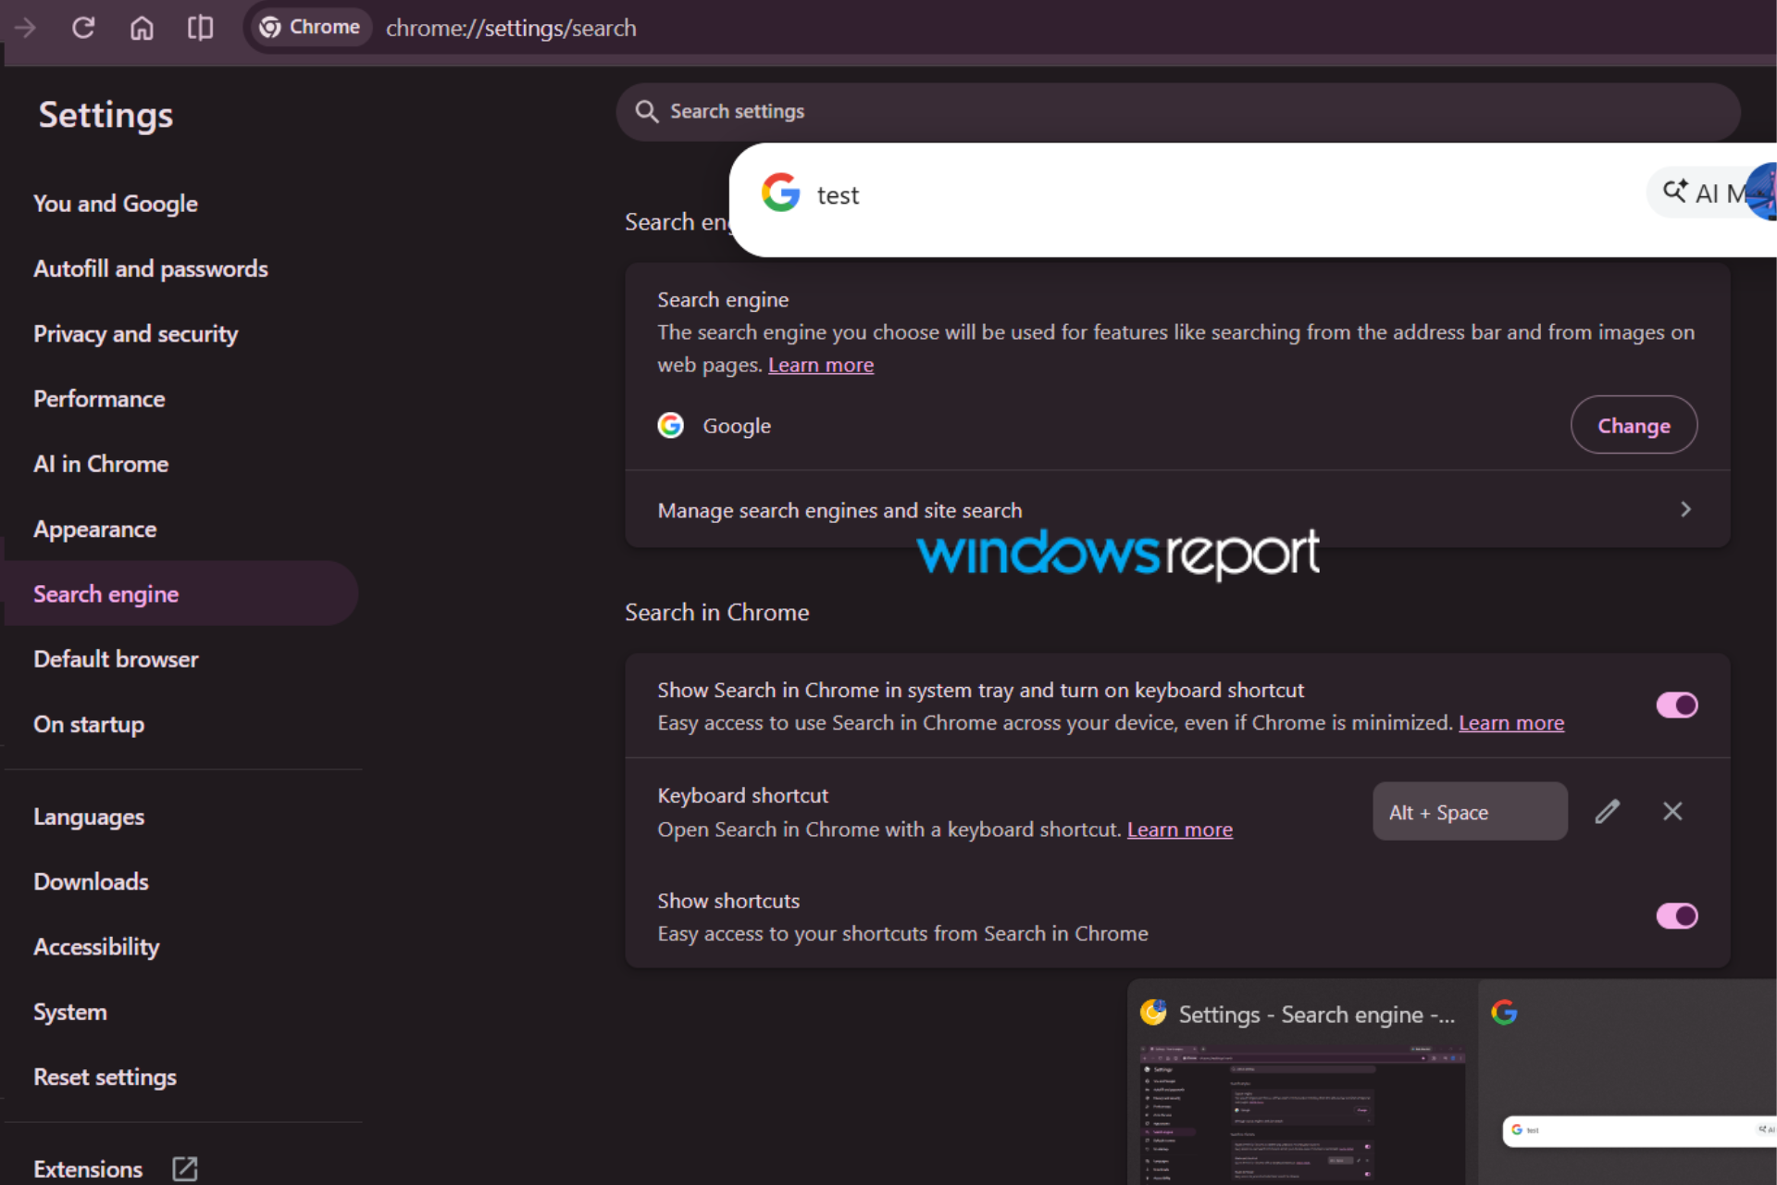Edit keyboard shortcut with pencil icon
Screen dimensions: 1777x1185
(1609, 812)
